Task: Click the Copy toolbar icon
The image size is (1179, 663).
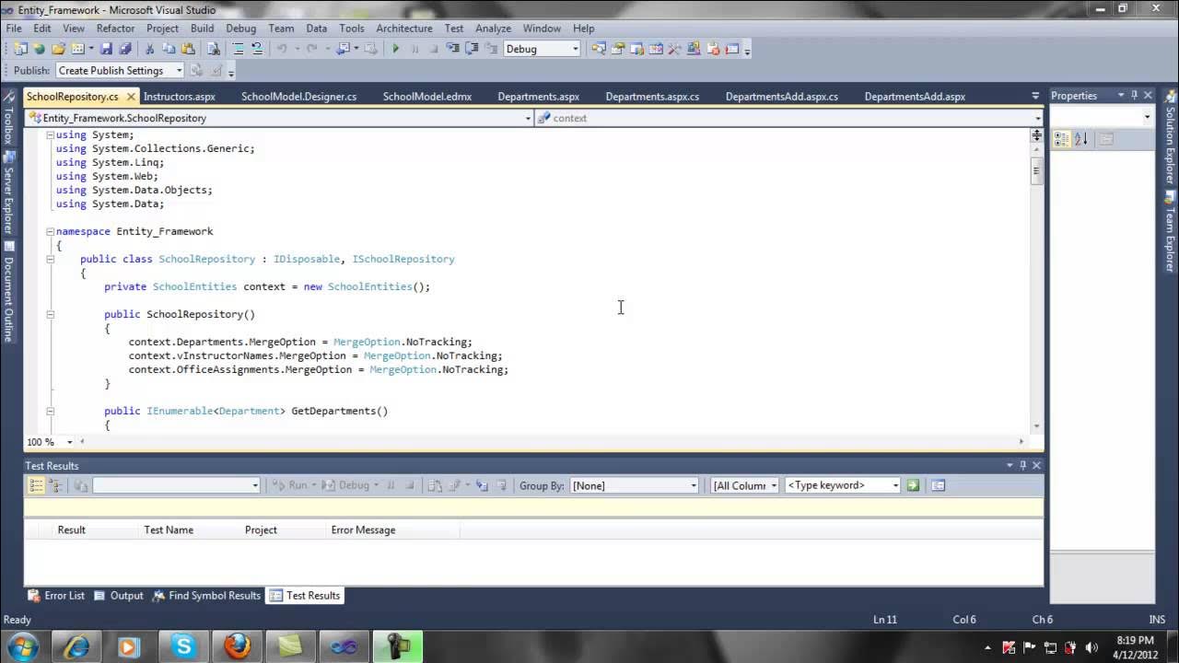Action: click(169, 49)
